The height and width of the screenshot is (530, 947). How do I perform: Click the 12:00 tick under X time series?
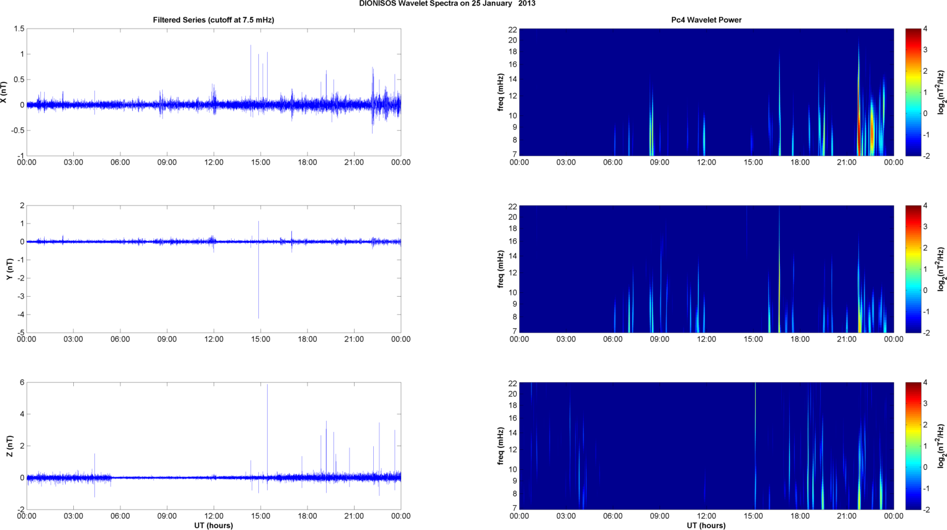click(214, 163)
